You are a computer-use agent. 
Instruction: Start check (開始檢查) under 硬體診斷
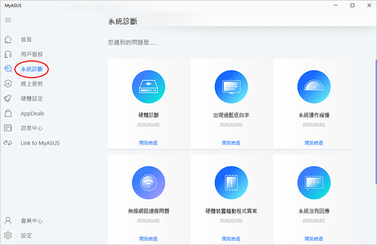pyautogui.click(x=149, y=143)
